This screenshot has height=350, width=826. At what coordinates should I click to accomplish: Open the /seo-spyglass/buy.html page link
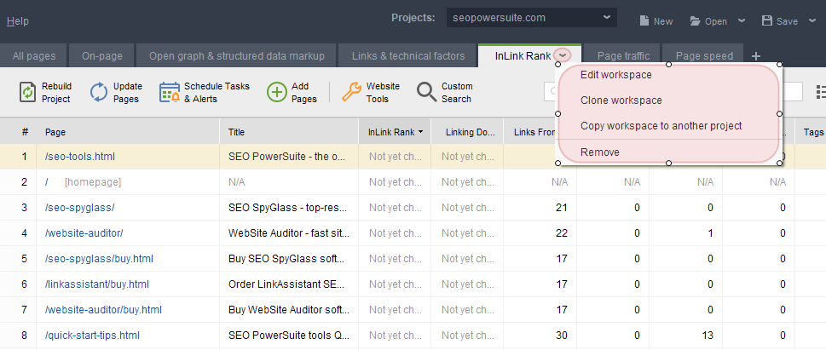coord(99,259)
